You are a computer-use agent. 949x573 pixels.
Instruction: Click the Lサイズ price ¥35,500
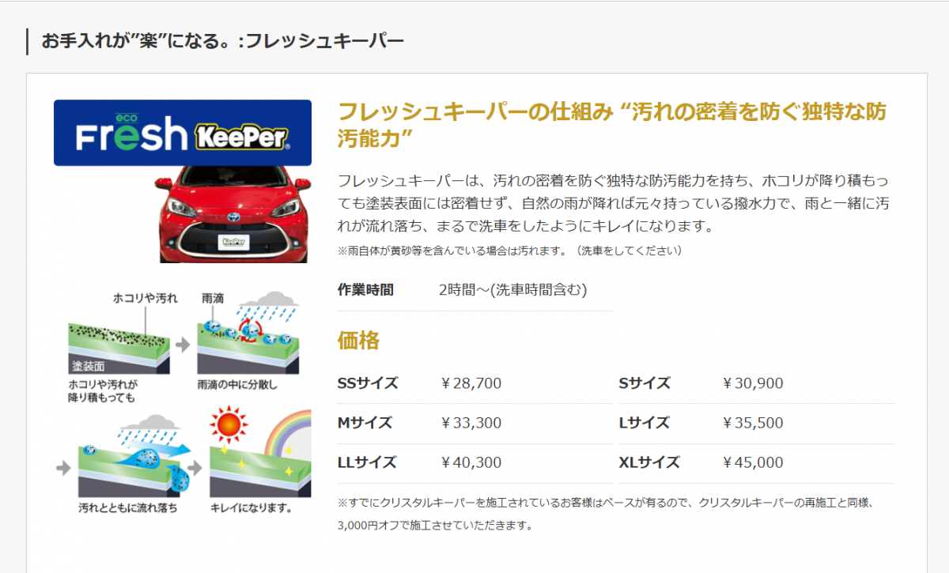click(753, 423)
